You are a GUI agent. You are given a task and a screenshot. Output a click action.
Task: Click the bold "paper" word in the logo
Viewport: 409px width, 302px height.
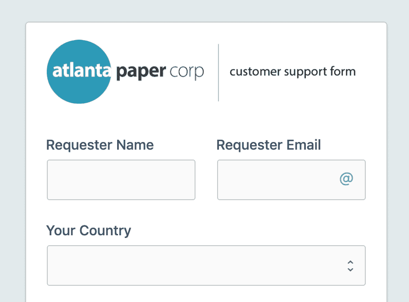[x=141, y=72]
